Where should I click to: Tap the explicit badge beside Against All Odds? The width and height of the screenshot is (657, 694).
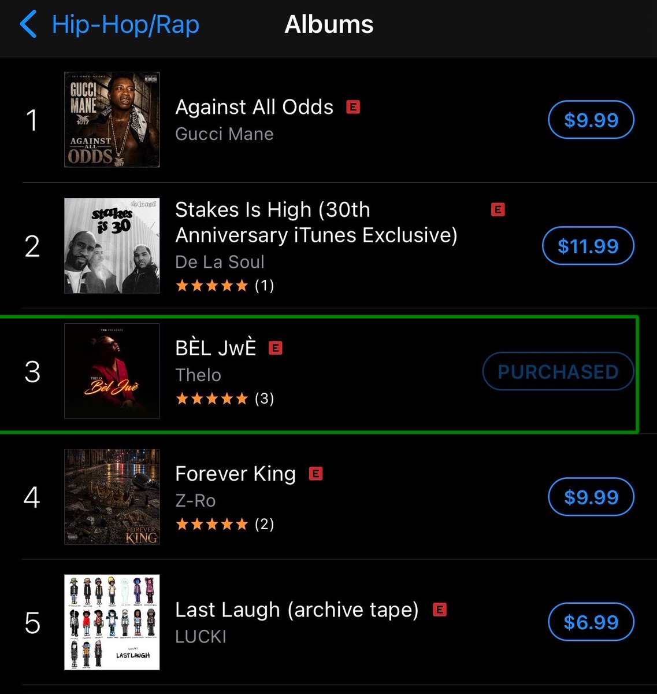pos(353,107)
